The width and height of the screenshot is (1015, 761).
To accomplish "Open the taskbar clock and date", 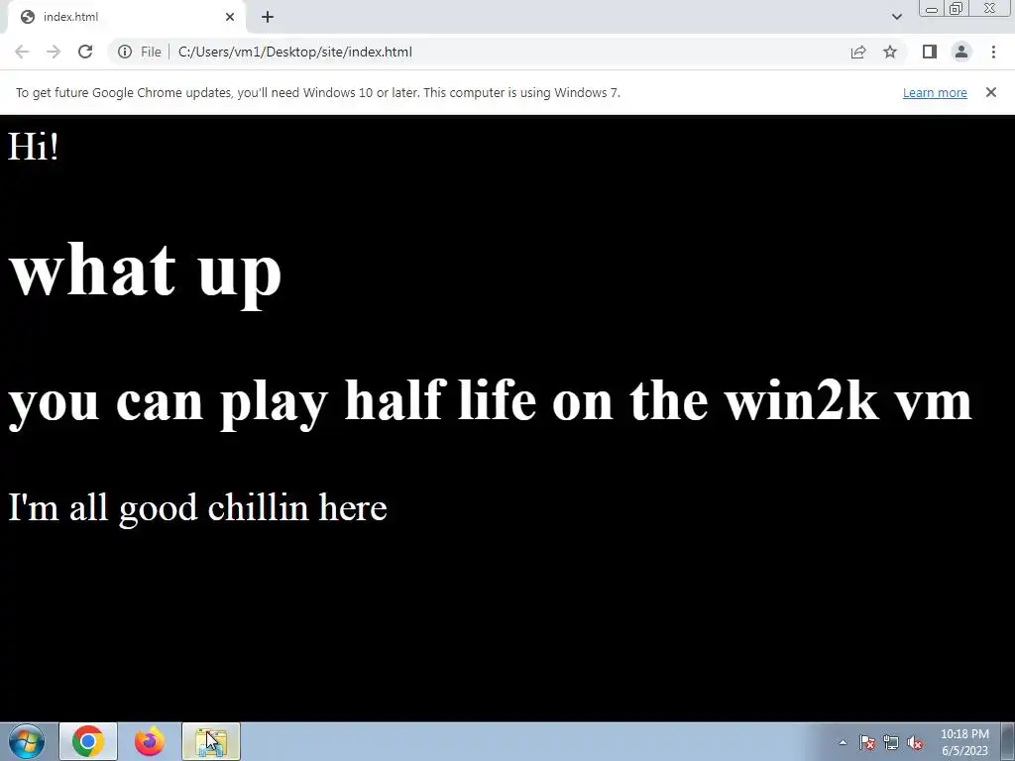I will click(964, 742).
